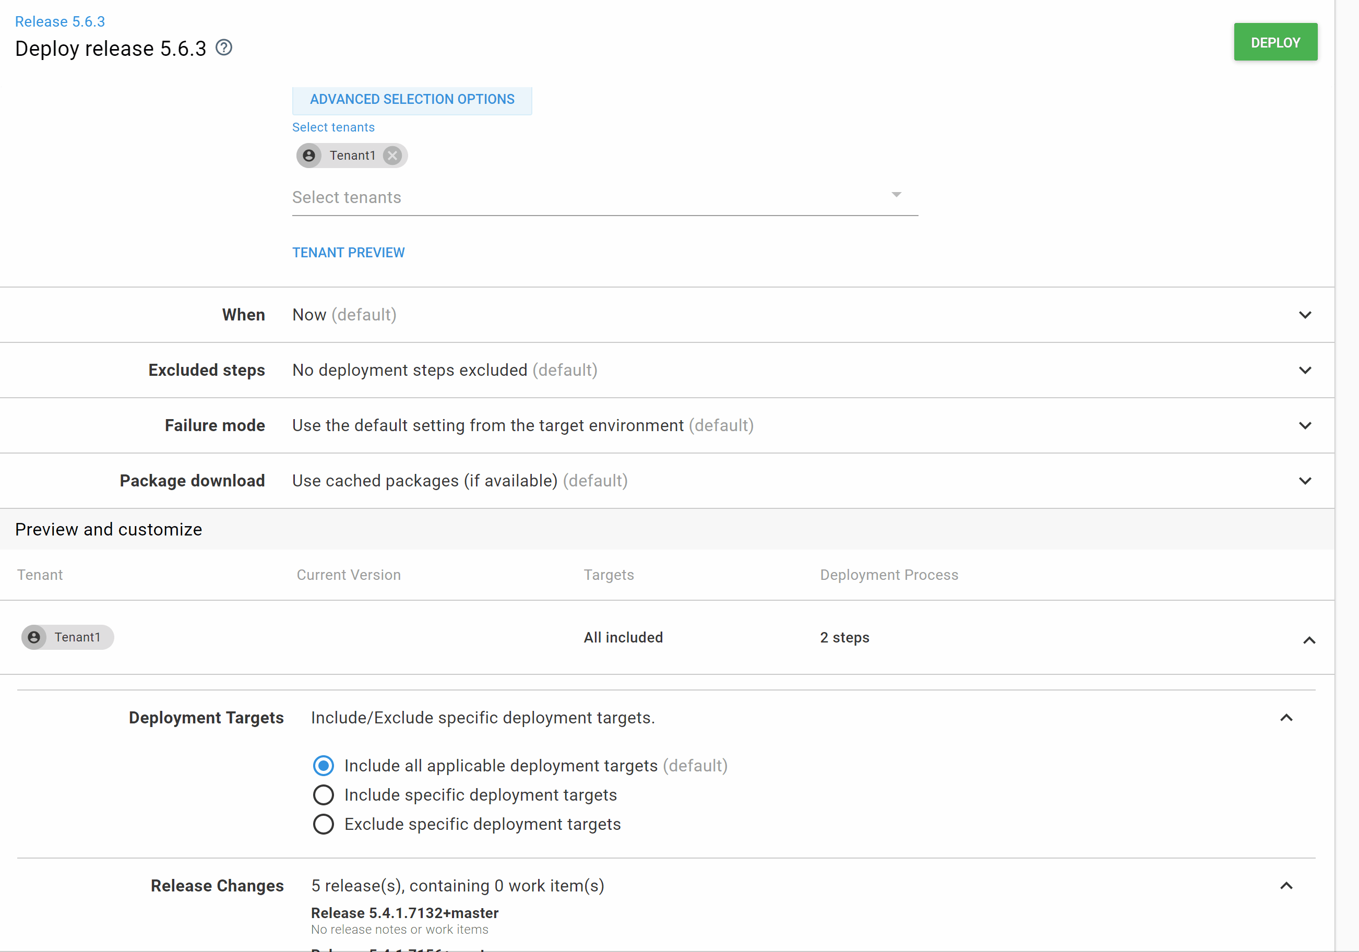Expand the When section

pyautogui.click(x=1305, y=314)
